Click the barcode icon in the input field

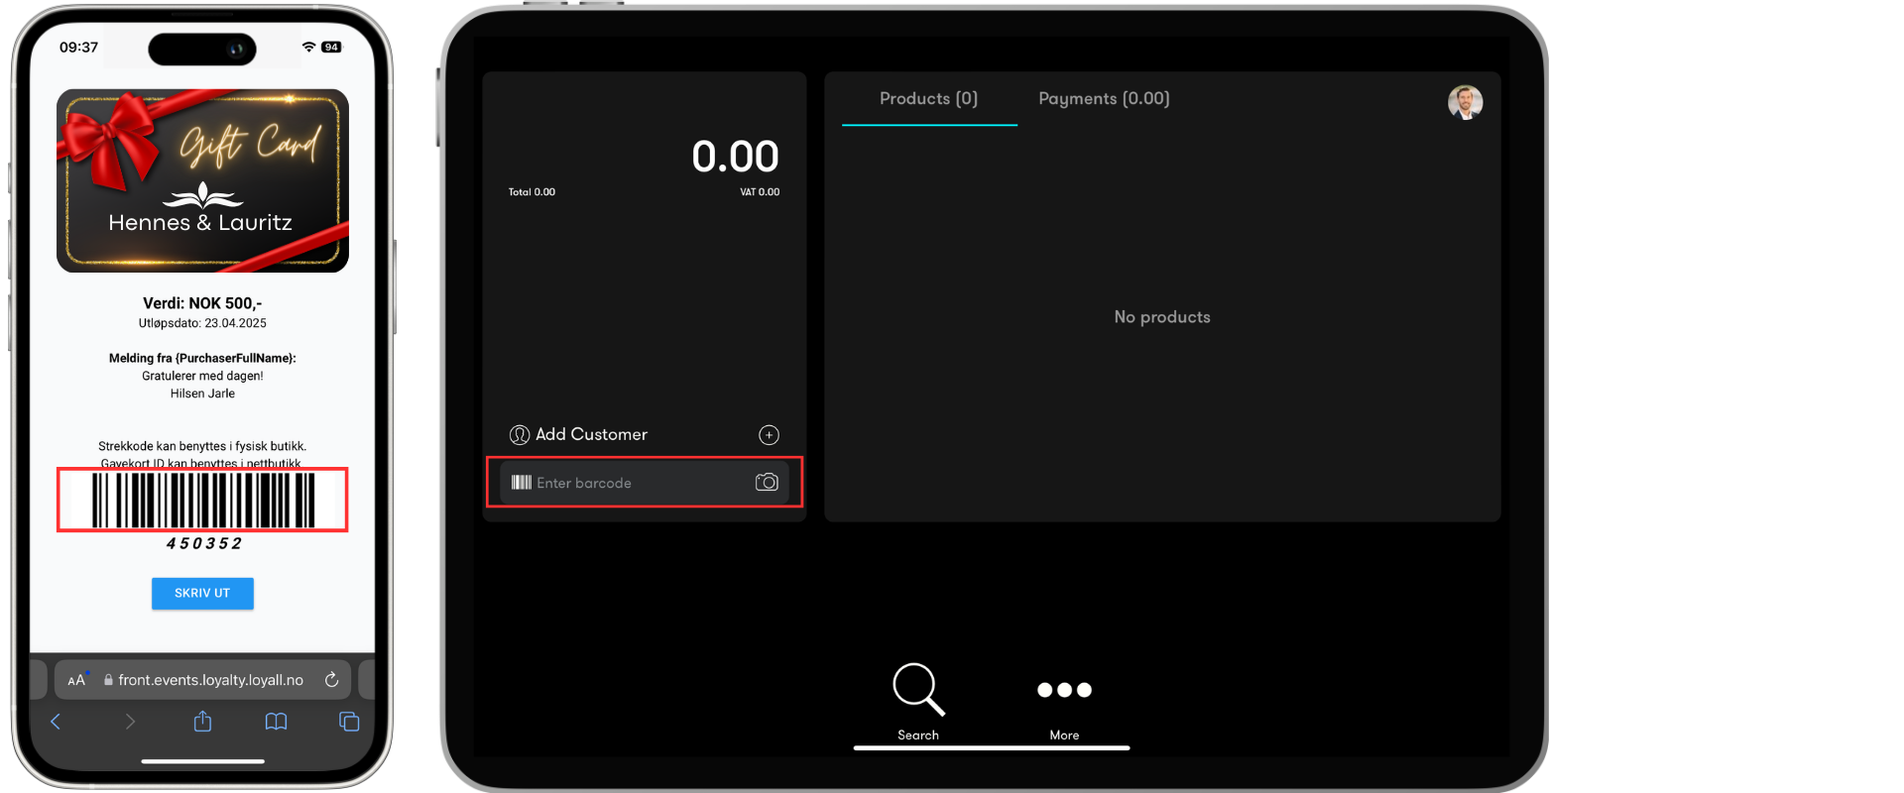pos(522,483)
